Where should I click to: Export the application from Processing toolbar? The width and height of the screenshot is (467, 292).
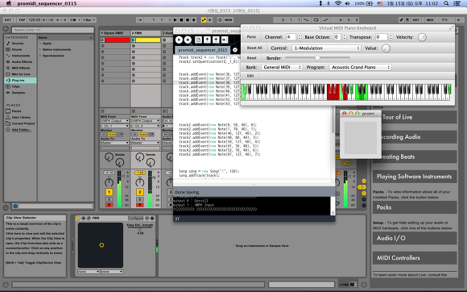coord(225,40)
